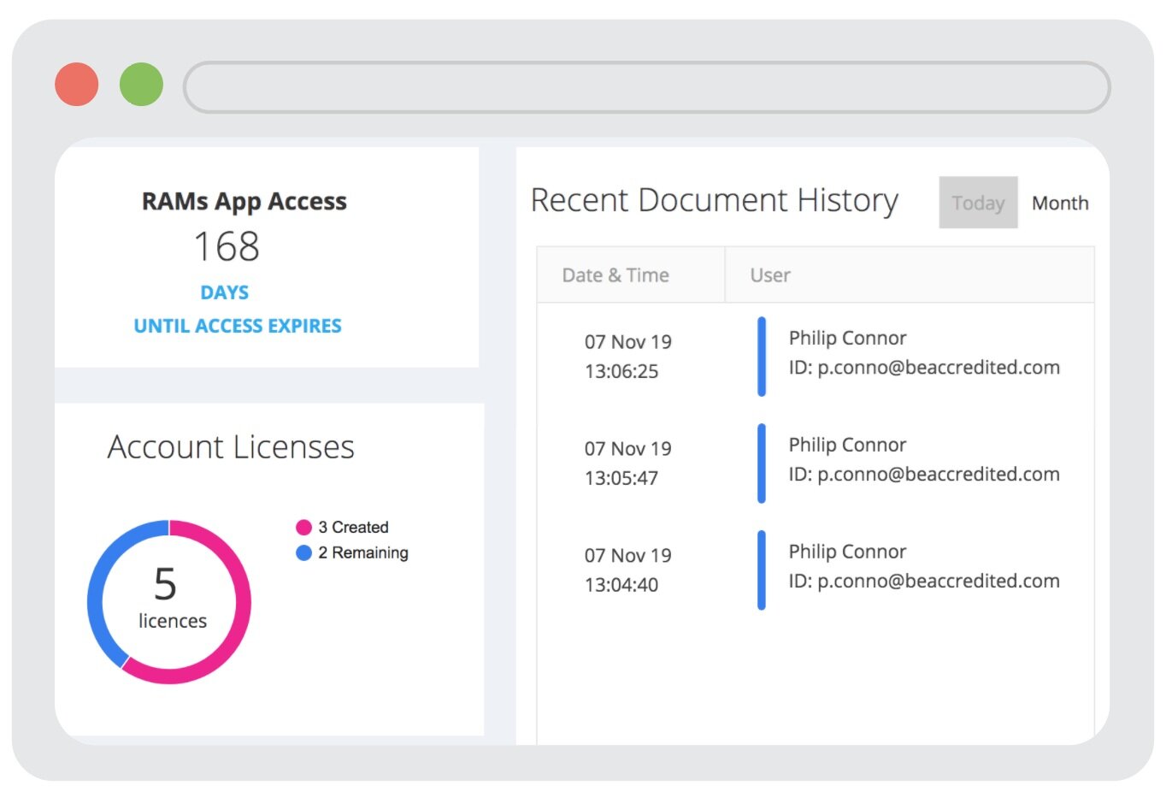Switch history view to the Today tab
This screenshot has width=1166, height=809.
(978, 203)
